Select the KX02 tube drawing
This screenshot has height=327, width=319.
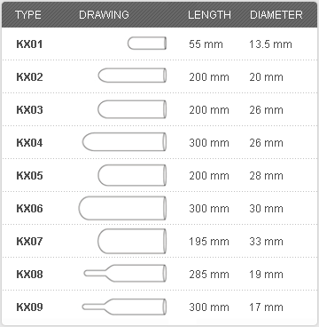point(132,76)
